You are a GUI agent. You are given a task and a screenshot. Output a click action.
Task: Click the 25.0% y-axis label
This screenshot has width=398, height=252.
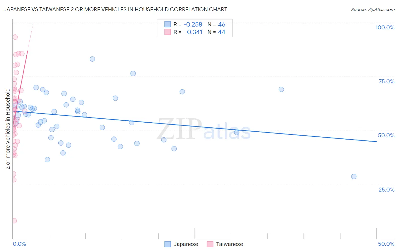pos(386,190)
